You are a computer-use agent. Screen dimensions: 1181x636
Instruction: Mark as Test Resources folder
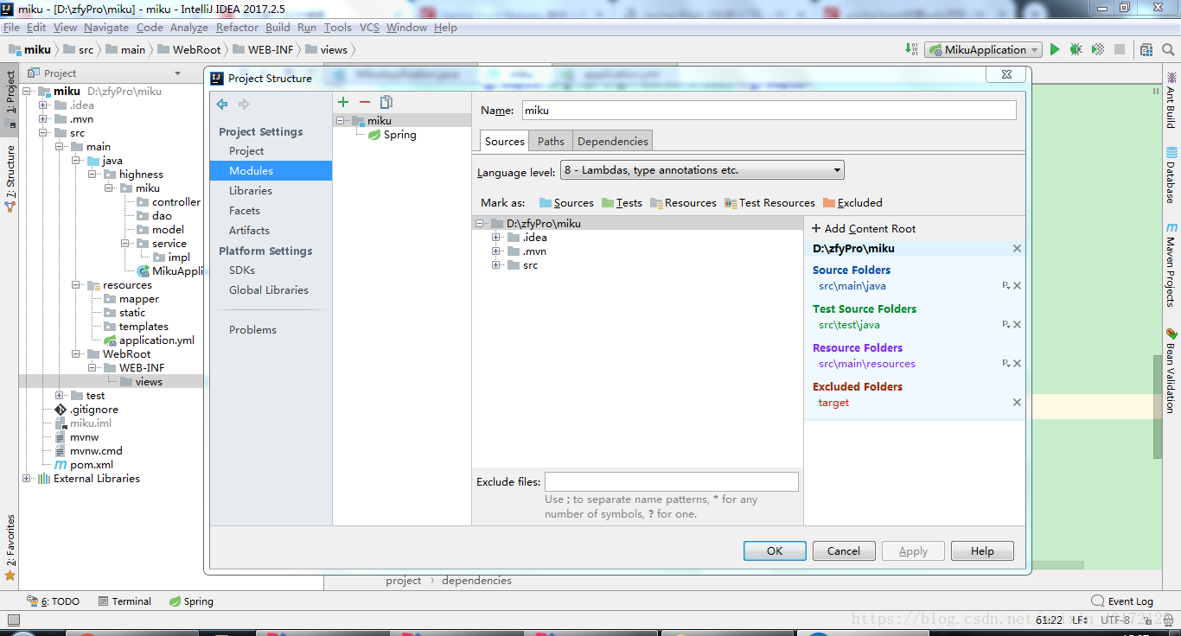(770, 203)
